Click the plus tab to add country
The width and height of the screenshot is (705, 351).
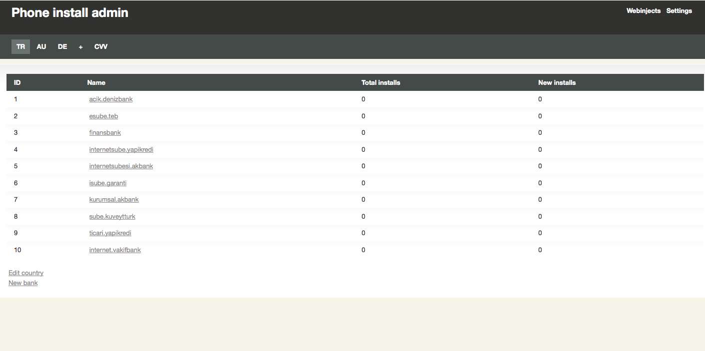click(x=80, y=46)
